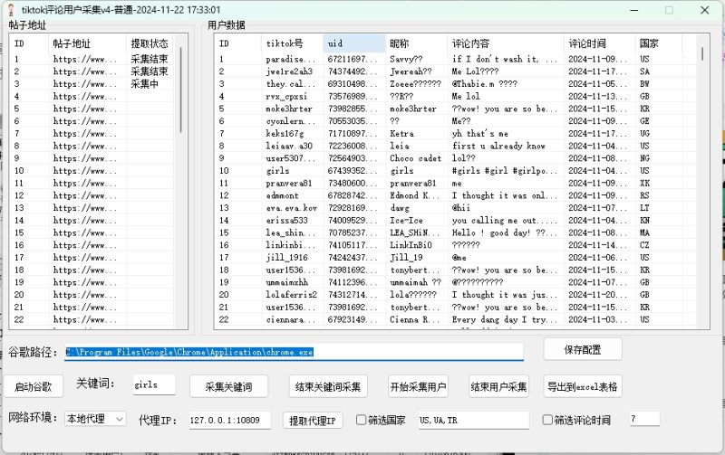This screenshot has width=725, height=455.
Task: Focus the 代理IP field 127.0.0.1:10809
Action: click(x=230, y=420)
